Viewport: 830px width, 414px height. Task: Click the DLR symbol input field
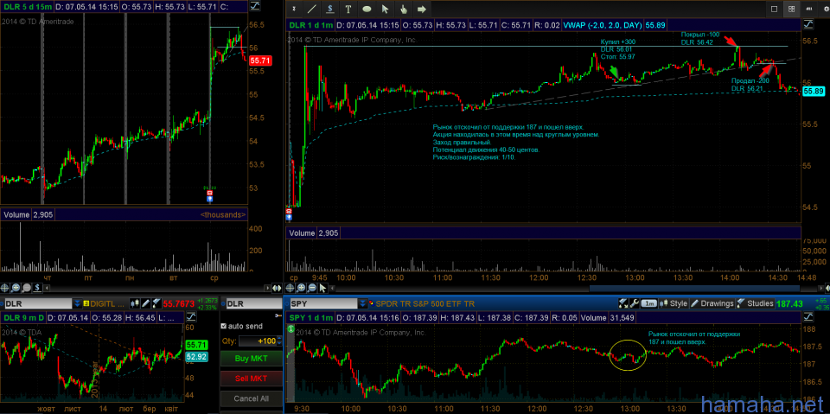tap(38, 303)
